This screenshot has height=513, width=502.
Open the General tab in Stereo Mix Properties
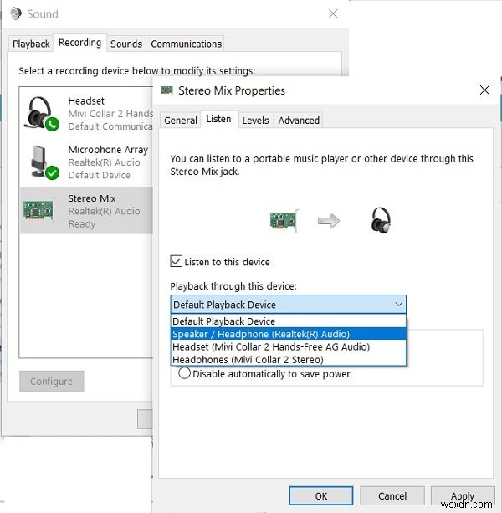click(x=181, y=120)
